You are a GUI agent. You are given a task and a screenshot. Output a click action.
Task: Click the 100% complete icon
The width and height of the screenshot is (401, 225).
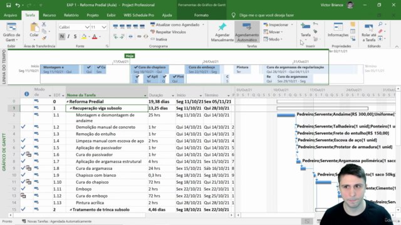142,26
